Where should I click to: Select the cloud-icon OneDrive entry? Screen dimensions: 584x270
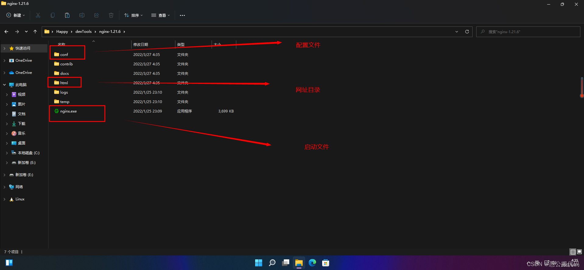pos(24,73)
